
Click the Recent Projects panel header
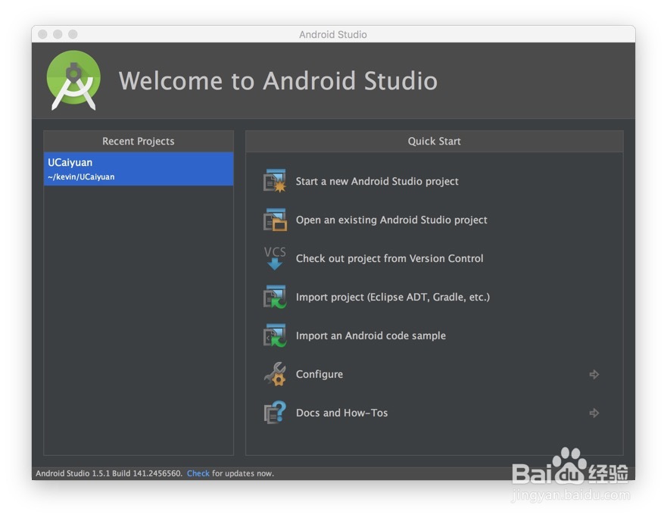tap(139, 141)
